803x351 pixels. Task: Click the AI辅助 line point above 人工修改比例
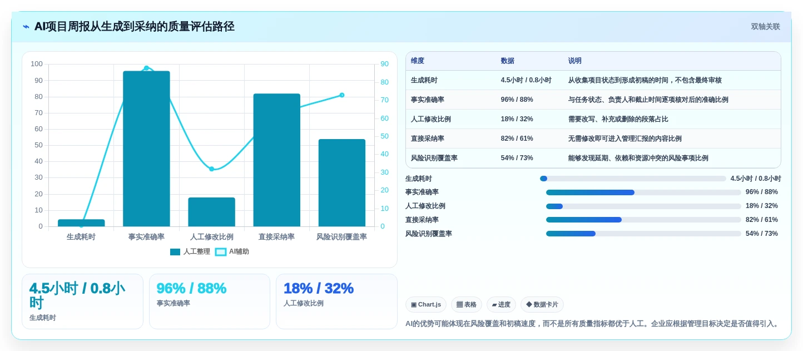(x=211, y=169)
